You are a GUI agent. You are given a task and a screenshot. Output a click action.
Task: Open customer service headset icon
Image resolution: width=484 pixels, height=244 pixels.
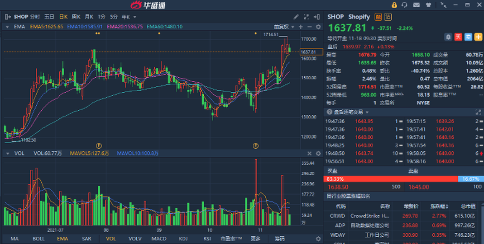click(404, 5)
